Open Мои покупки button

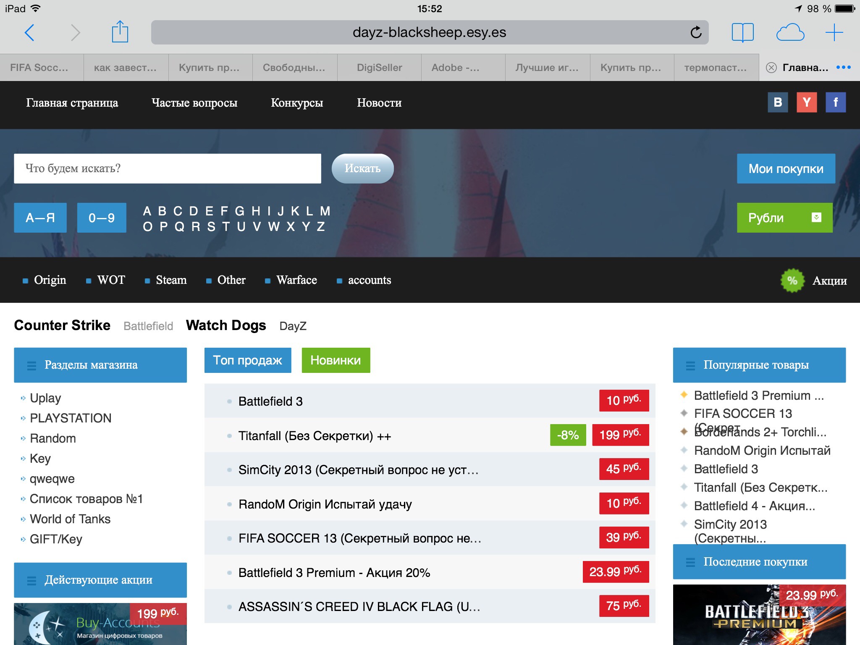(x=786, y=168)
